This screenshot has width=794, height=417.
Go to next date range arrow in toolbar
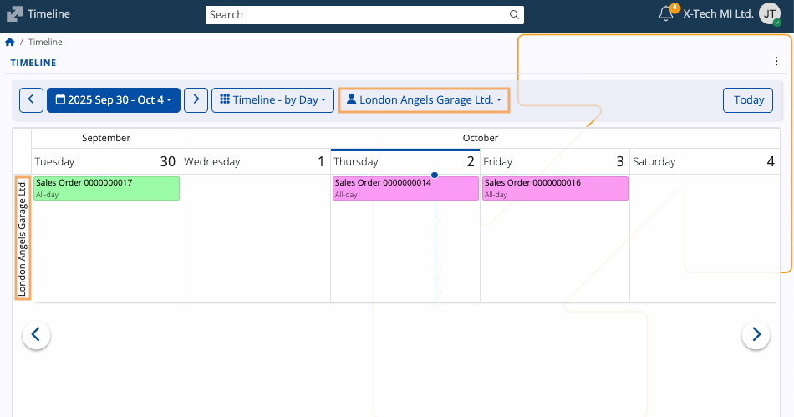(x=196, y=99)
